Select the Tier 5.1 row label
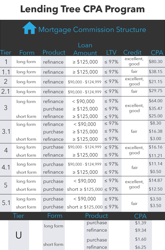 coord(6,203)
